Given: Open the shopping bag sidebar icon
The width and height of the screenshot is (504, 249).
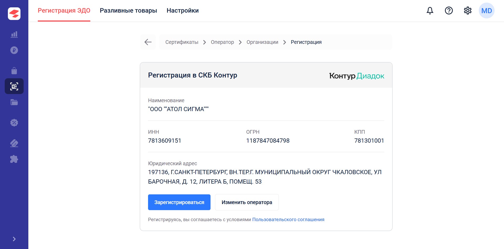Looking at the screenshot, I should [x=14, y=71].
